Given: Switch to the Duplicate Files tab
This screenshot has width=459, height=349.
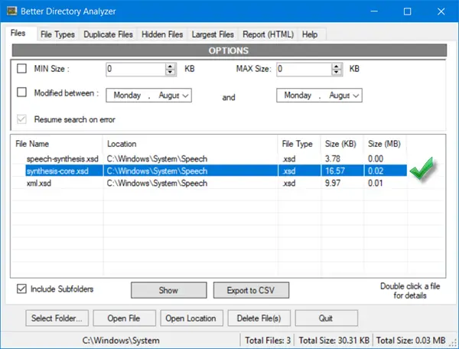Looking at the screenshot, I should click(x=108, y=34).
